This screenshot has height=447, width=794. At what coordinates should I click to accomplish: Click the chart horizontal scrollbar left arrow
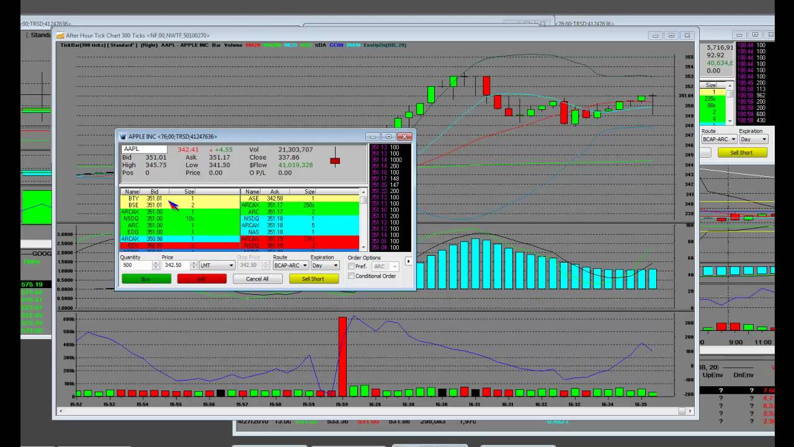tap(60, 411)
